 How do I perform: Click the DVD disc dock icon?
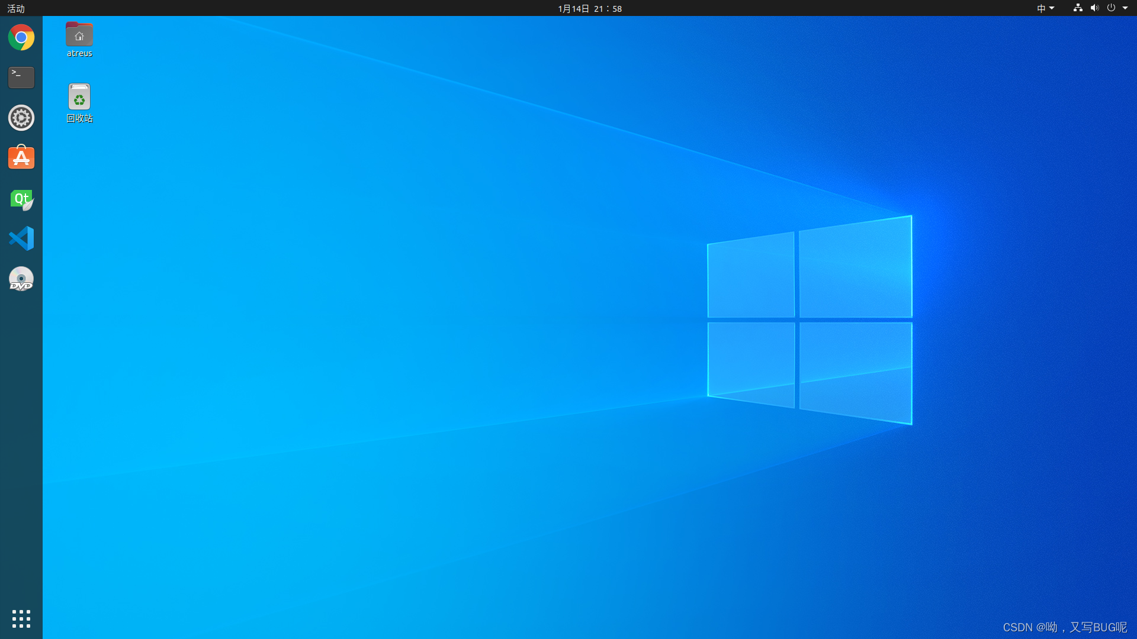21,279
